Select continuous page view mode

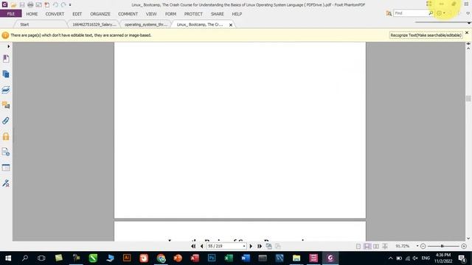(x=367, y=246)
